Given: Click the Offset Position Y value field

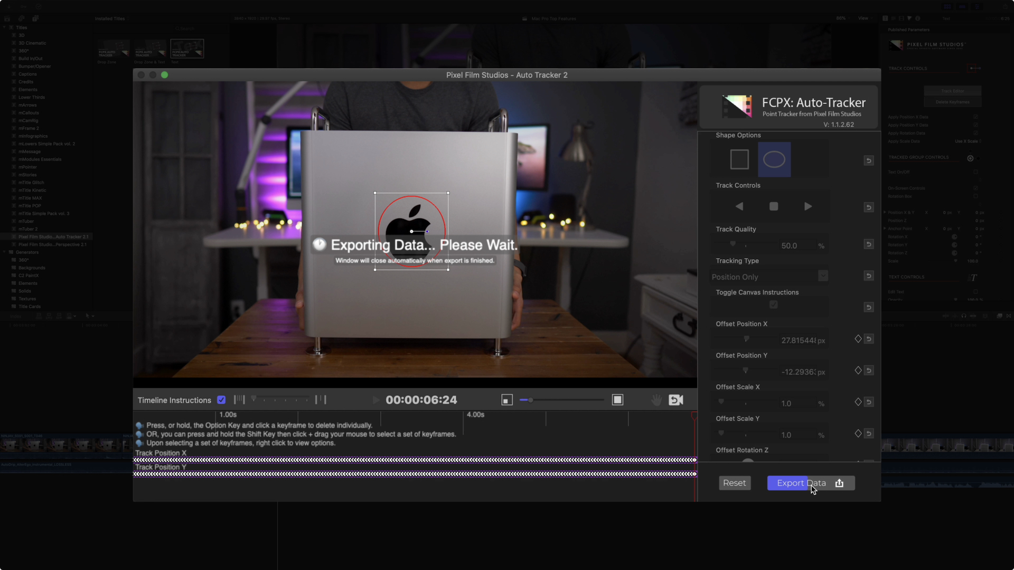Looking at the screenshot, I should click(798, 372).
